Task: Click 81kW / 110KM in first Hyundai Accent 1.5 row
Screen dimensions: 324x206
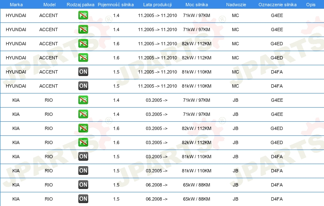Action: pyautogui.click(x=196, y=72)
